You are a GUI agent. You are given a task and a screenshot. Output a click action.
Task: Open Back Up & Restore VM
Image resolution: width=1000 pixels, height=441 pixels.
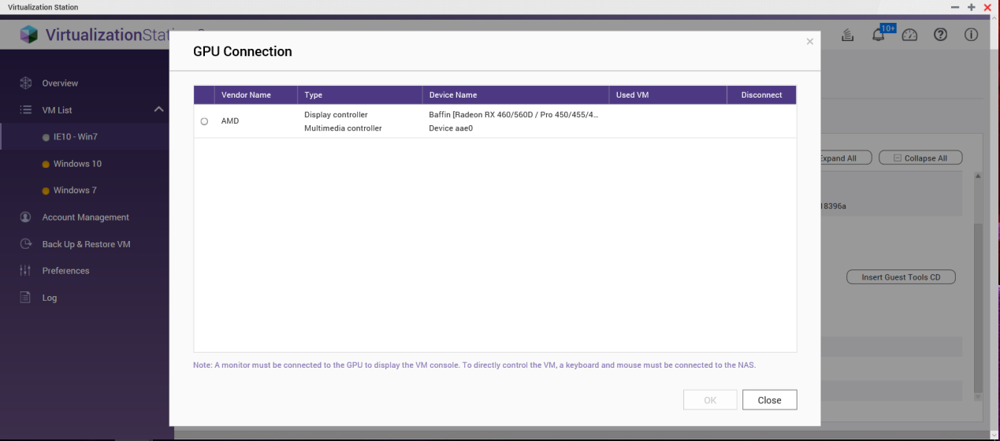point(86,244)
